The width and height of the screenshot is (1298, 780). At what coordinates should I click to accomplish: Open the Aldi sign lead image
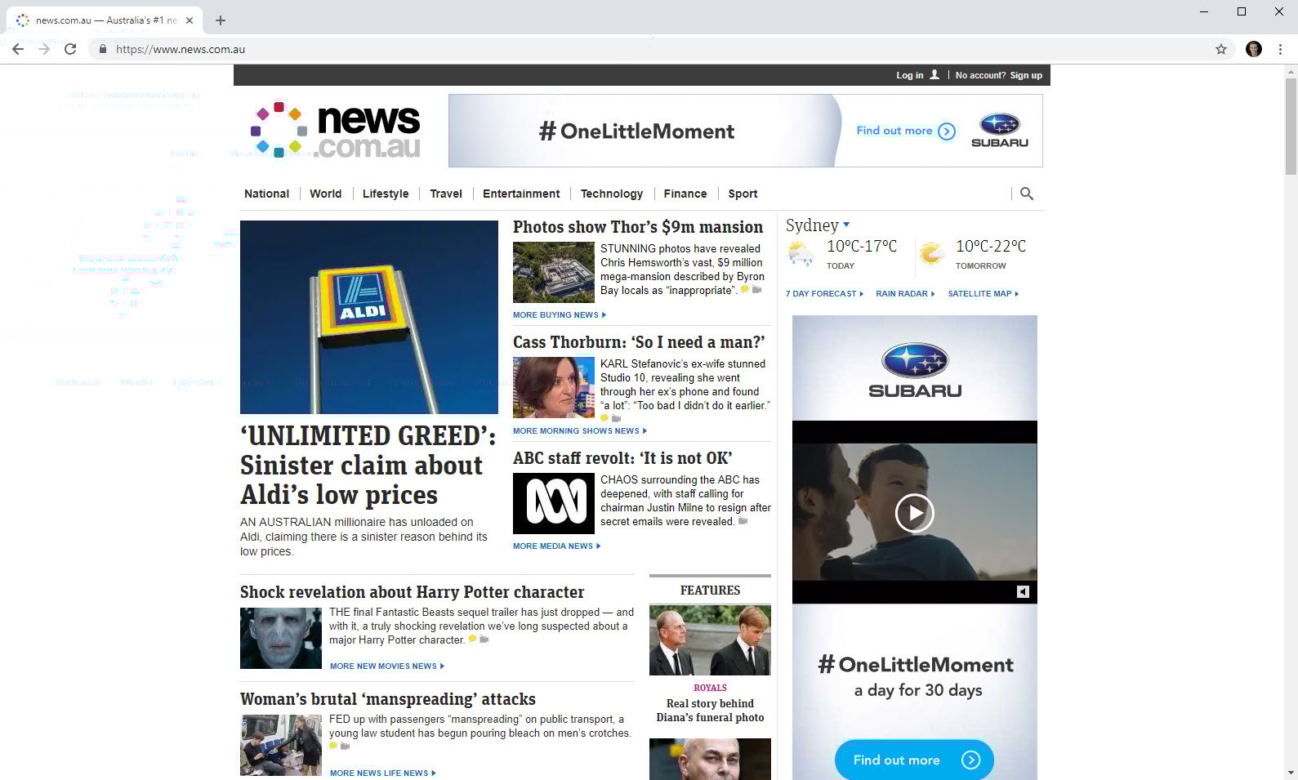click(369, 317)
